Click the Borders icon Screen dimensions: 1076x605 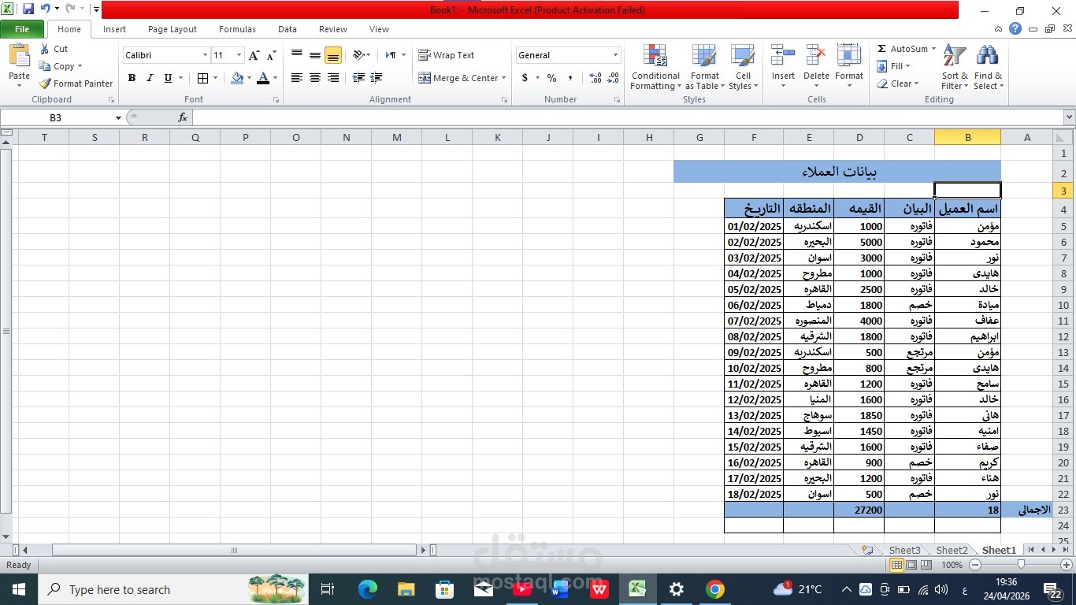(202, 78)
